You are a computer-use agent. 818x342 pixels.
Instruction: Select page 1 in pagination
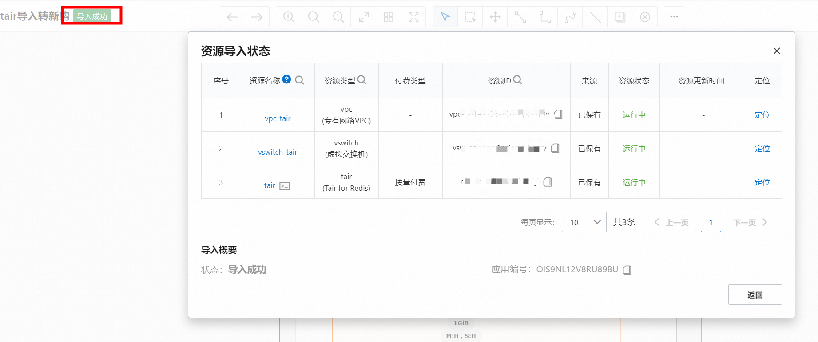tap(711, 222)
